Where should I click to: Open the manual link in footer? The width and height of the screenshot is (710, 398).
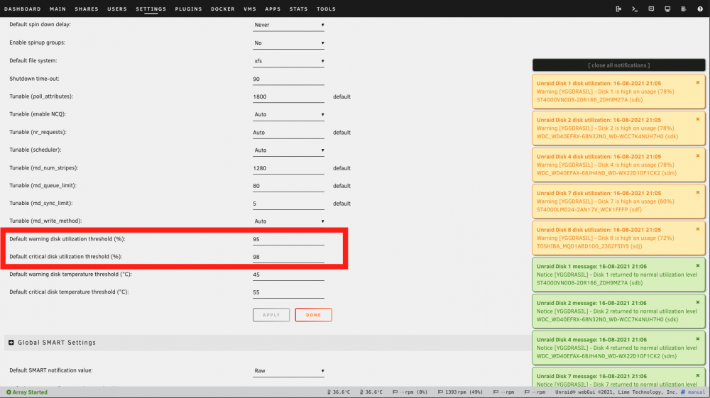click(x=693, y=392)
